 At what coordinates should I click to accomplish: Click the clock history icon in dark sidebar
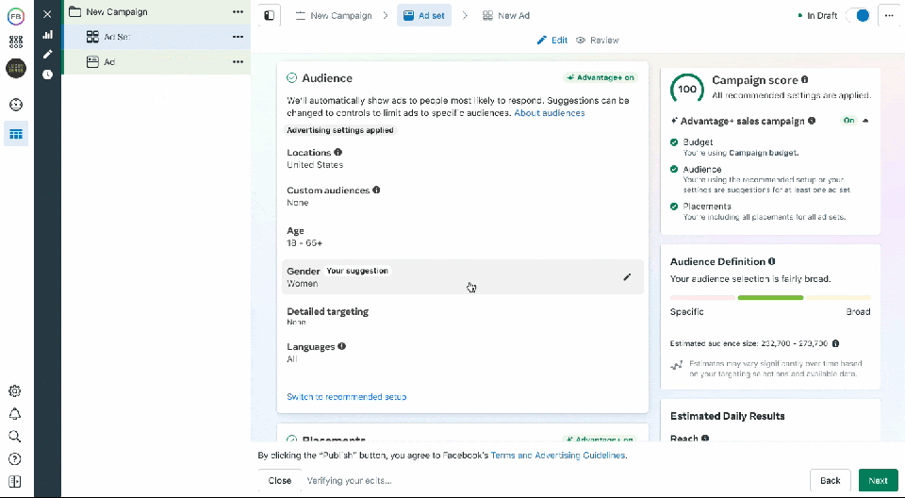47,75
